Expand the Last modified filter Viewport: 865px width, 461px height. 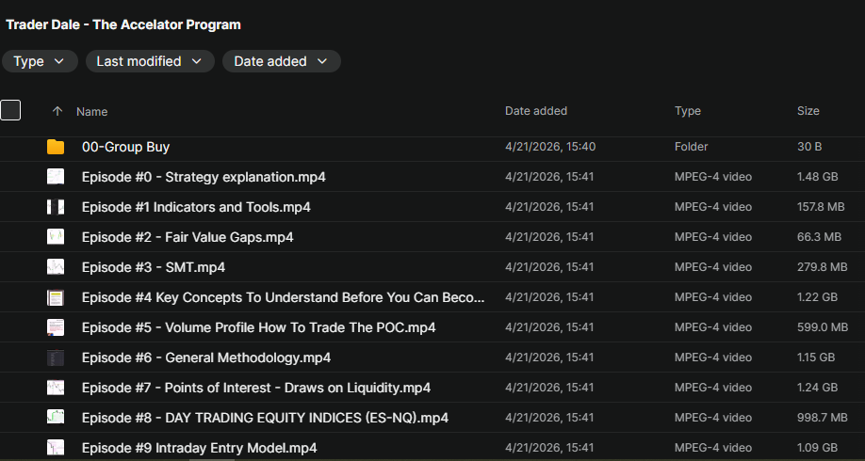pyautogui.click(x=149, y=61)
